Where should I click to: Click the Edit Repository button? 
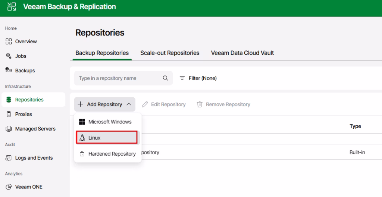pos(164,104)
